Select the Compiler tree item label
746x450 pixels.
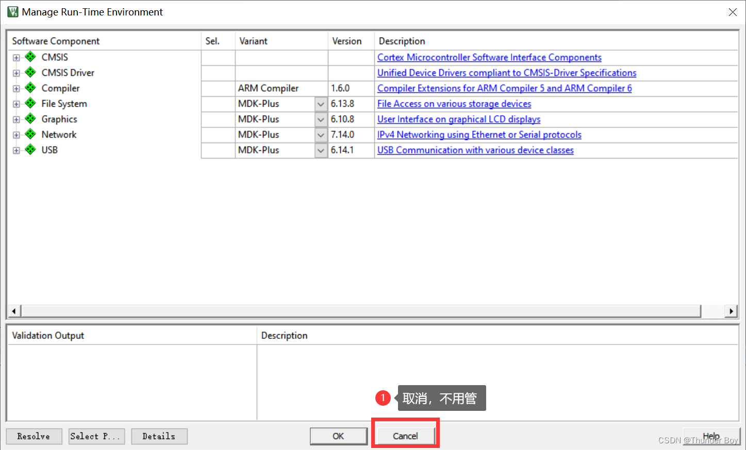tap(61, 88)
